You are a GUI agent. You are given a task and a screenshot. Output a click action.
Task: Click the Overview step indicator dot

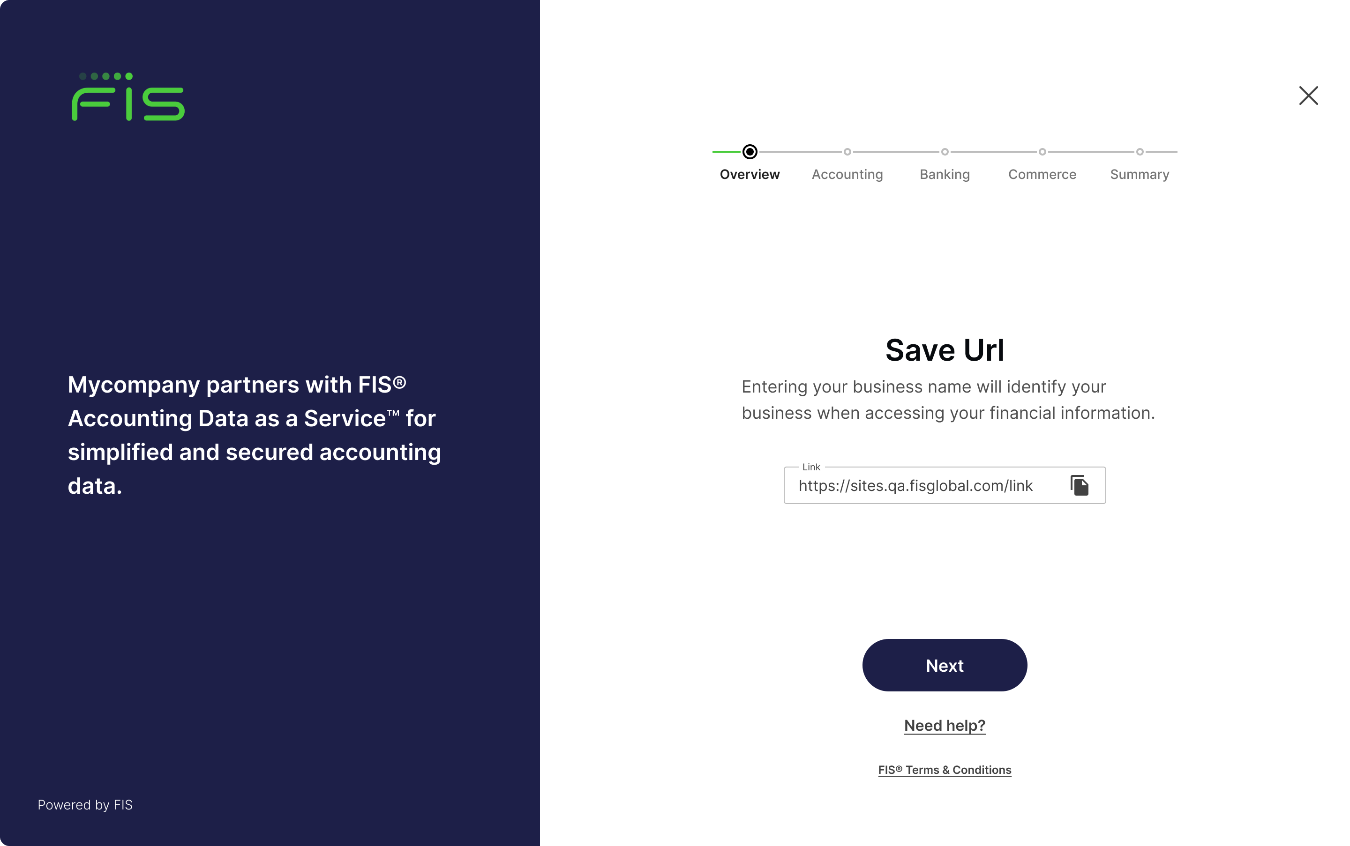749,151
